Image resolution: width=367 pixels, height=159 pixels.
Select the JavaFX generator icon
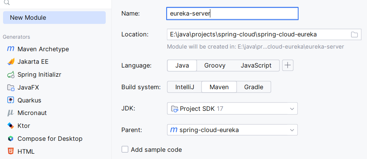(11, 88)
